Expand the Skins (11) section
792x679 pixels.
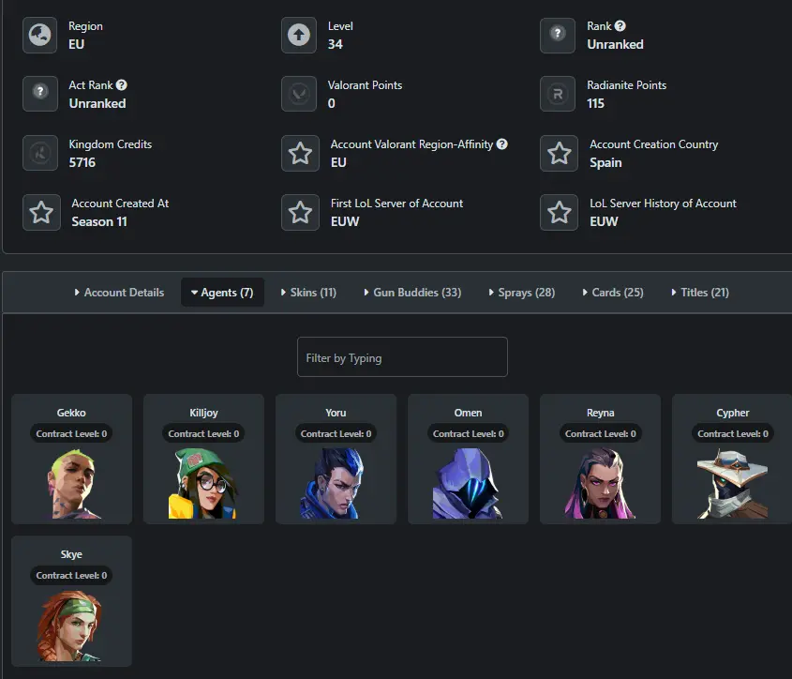click(x=308, y=293)
